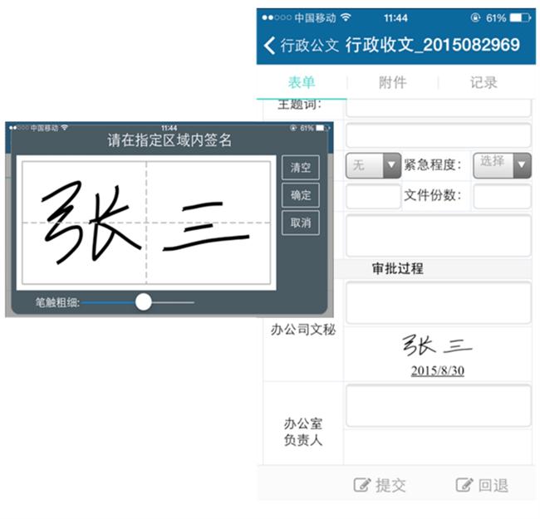
Task: Tap the pencil icon beside 提交
Action: click(x=361, y=485)
